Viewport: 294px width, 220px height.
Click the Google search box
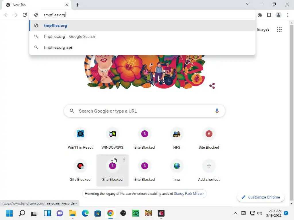click(x=144, y=111)
